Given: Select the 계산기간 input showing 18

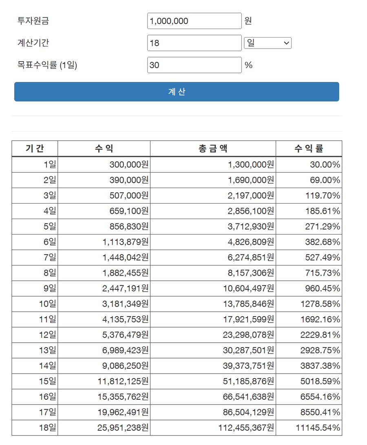Looking at the screenshot, I should (194, 43).
